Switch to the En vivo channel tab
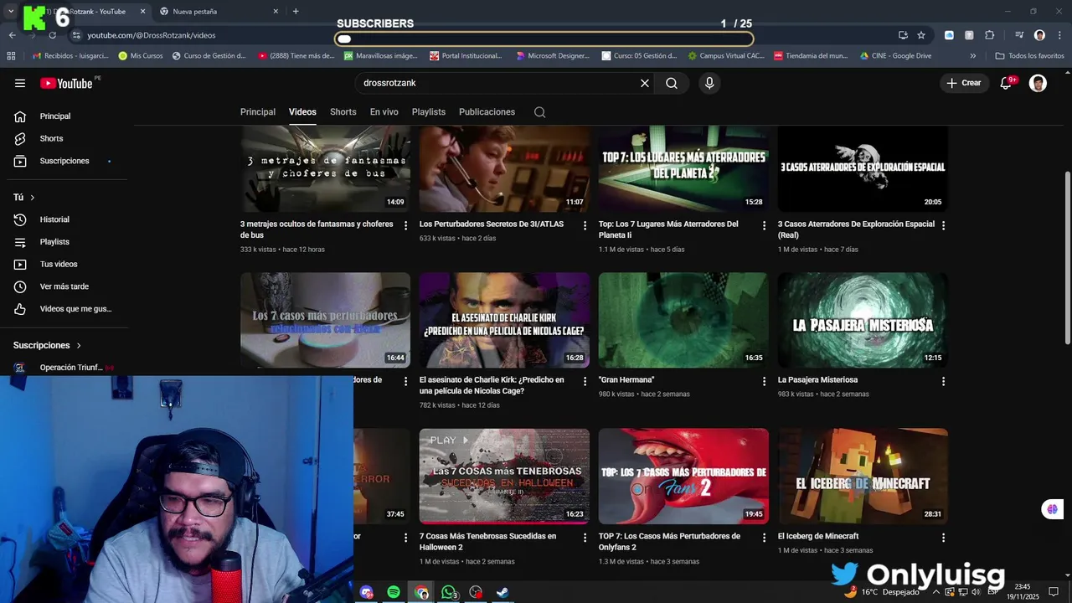Image resolution: width=1072 pixels, height=603 pixels. 384,112
